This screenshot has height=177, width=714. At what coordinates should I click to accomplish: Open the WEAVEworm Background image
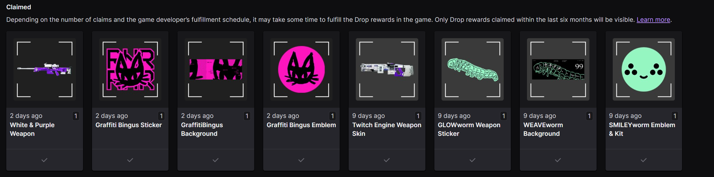[558, 69]
